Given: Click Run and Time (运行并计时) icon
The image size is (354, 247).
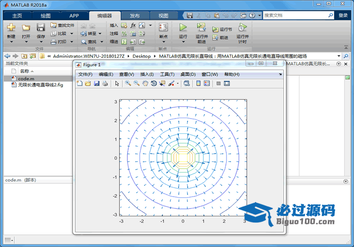Looking at the screenshot, I should point(242,28).
